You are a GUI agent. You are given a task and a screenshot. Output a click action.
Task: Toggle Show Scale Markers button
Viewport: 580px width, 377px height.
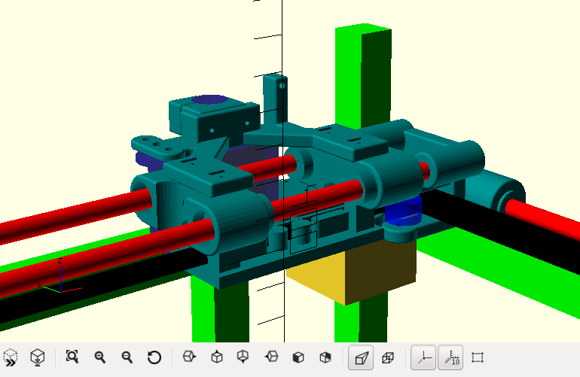coord(450,357)
